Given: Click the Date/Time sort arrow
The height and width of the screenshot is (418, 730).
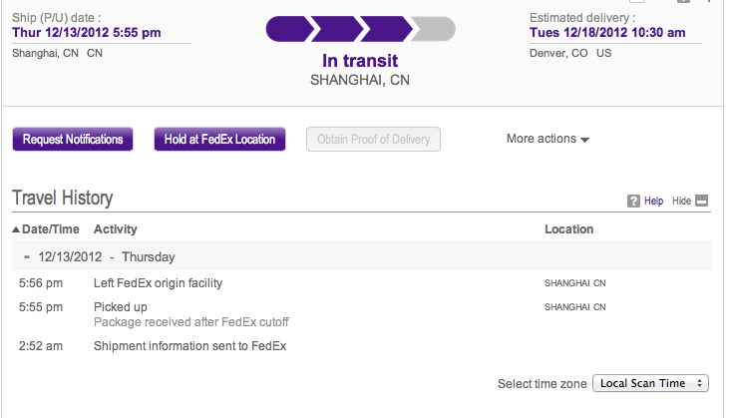Looking at the screenshot, I should [17, 229].
